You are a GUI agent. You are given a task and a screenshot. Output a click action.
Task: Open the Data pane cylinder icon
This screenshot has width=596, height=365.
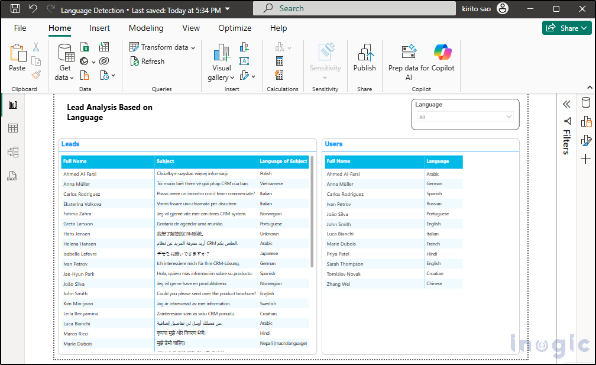586,102
